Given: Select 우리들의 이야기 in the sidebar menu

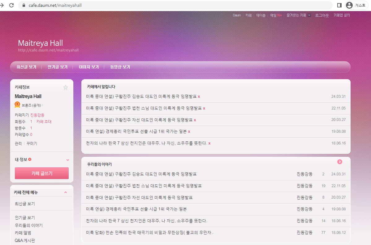Looking at the screenshot, I should click(29, 226).
